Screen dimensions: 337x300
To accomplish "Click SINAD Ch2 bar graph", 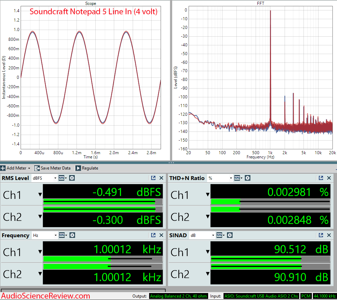I will 270,267.
